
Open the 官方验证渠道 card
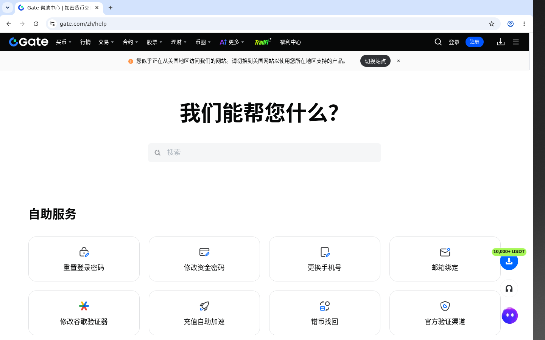point(445,313)
